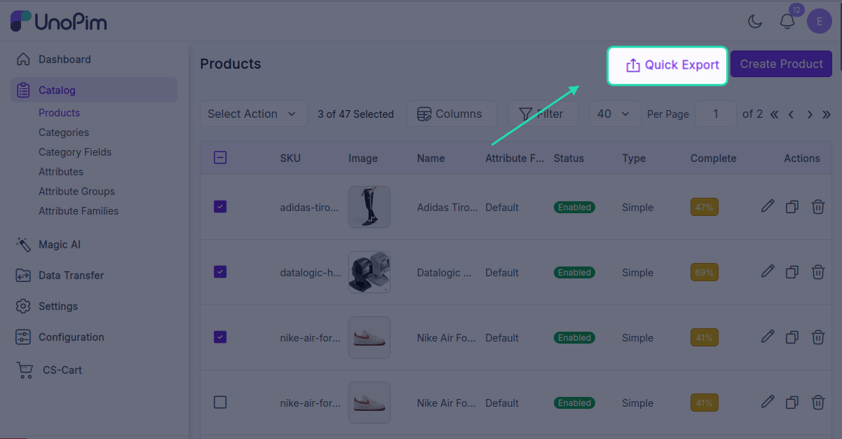The height and width of the screenshot is (439, 842).
Task: Go to Attributes submenu link
Action: 61,172
